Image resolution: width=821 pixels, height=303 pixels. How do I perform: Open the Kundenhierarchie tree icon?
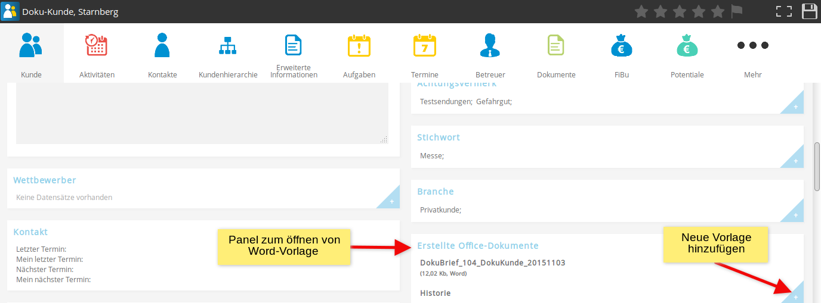click(228, 45)
